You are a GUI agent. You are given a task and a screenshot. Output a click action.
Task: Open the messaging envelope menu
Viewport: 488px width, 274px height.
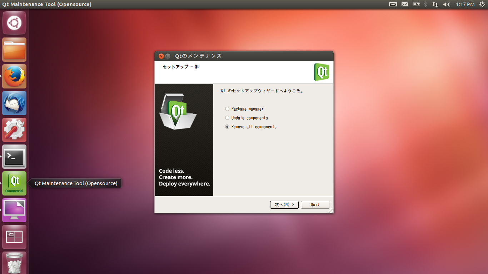[405, 4]
